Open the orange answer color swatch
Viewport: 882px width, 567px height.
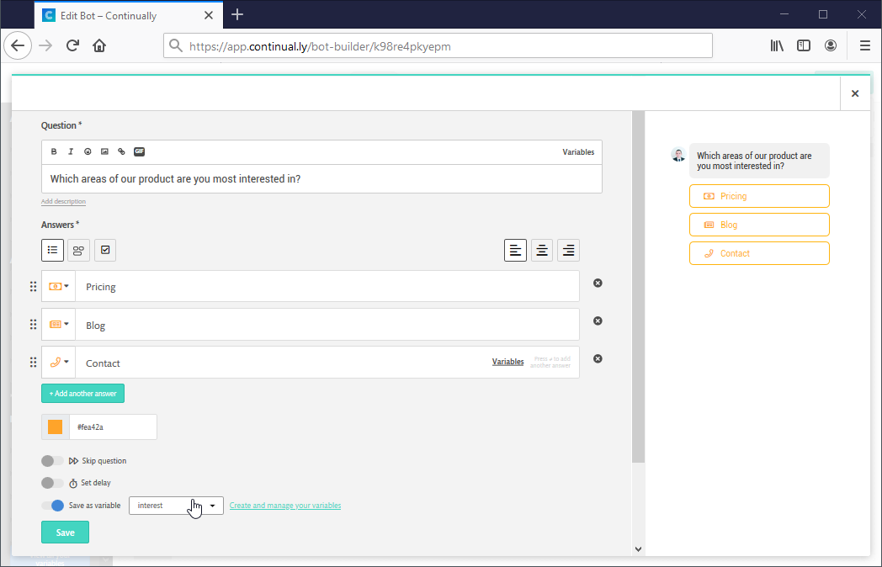54,427
